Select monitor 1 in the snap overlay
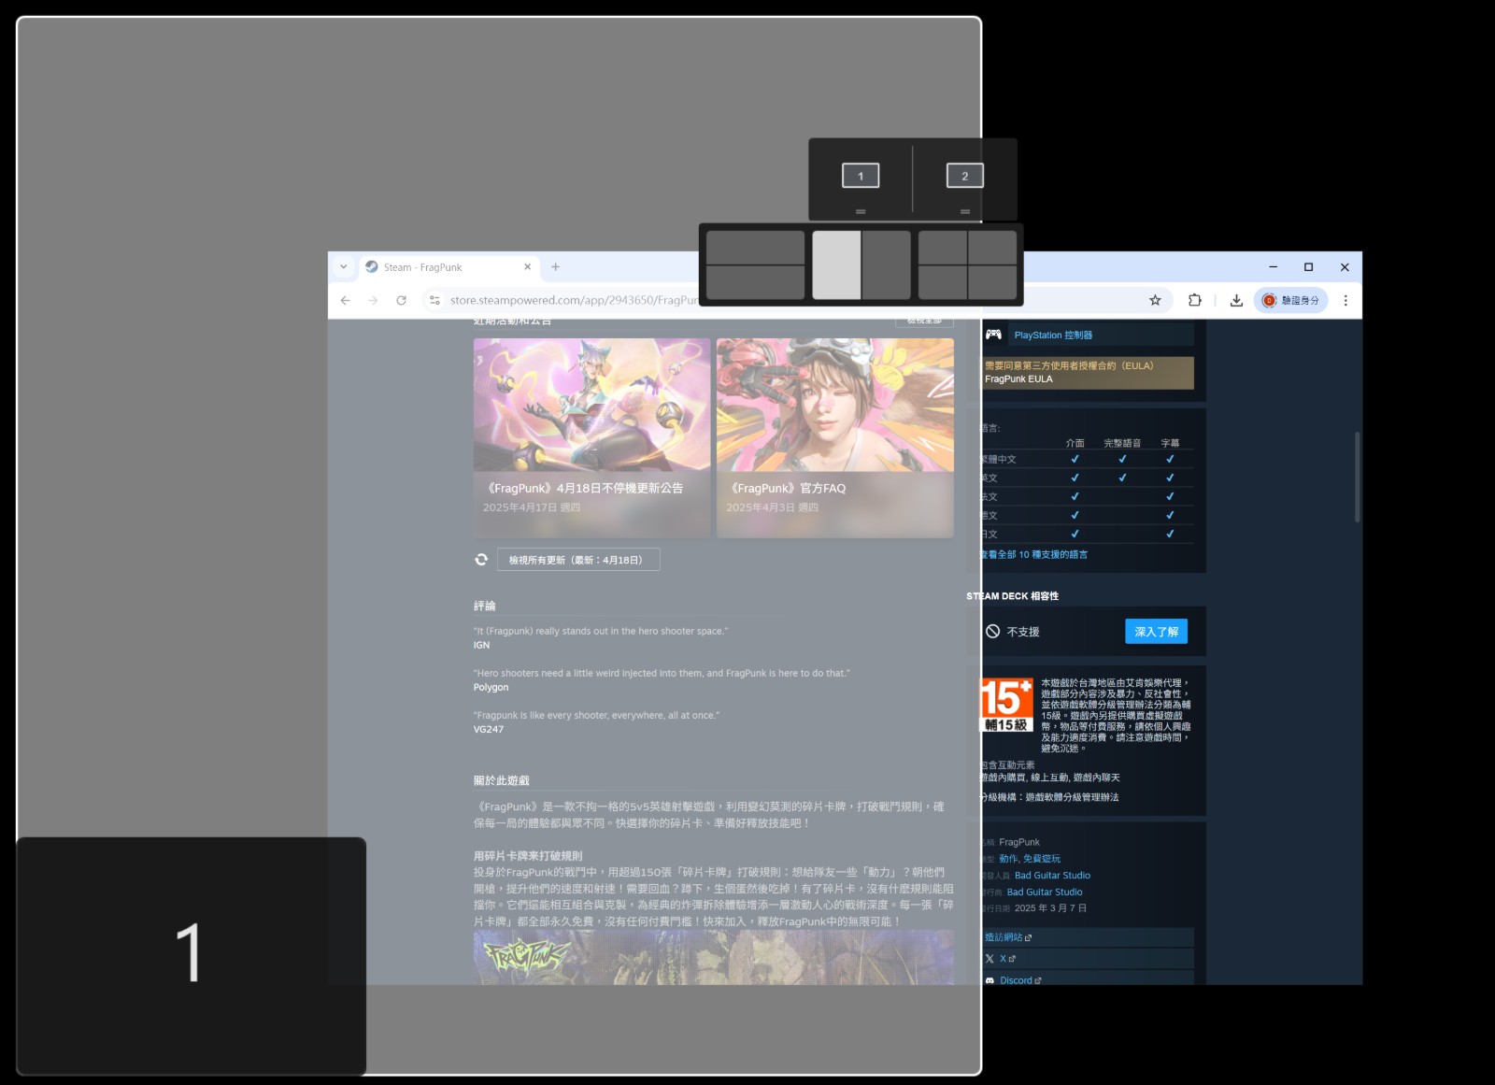Viewport: 1495px width, 1085px height. tap(861, 176)
